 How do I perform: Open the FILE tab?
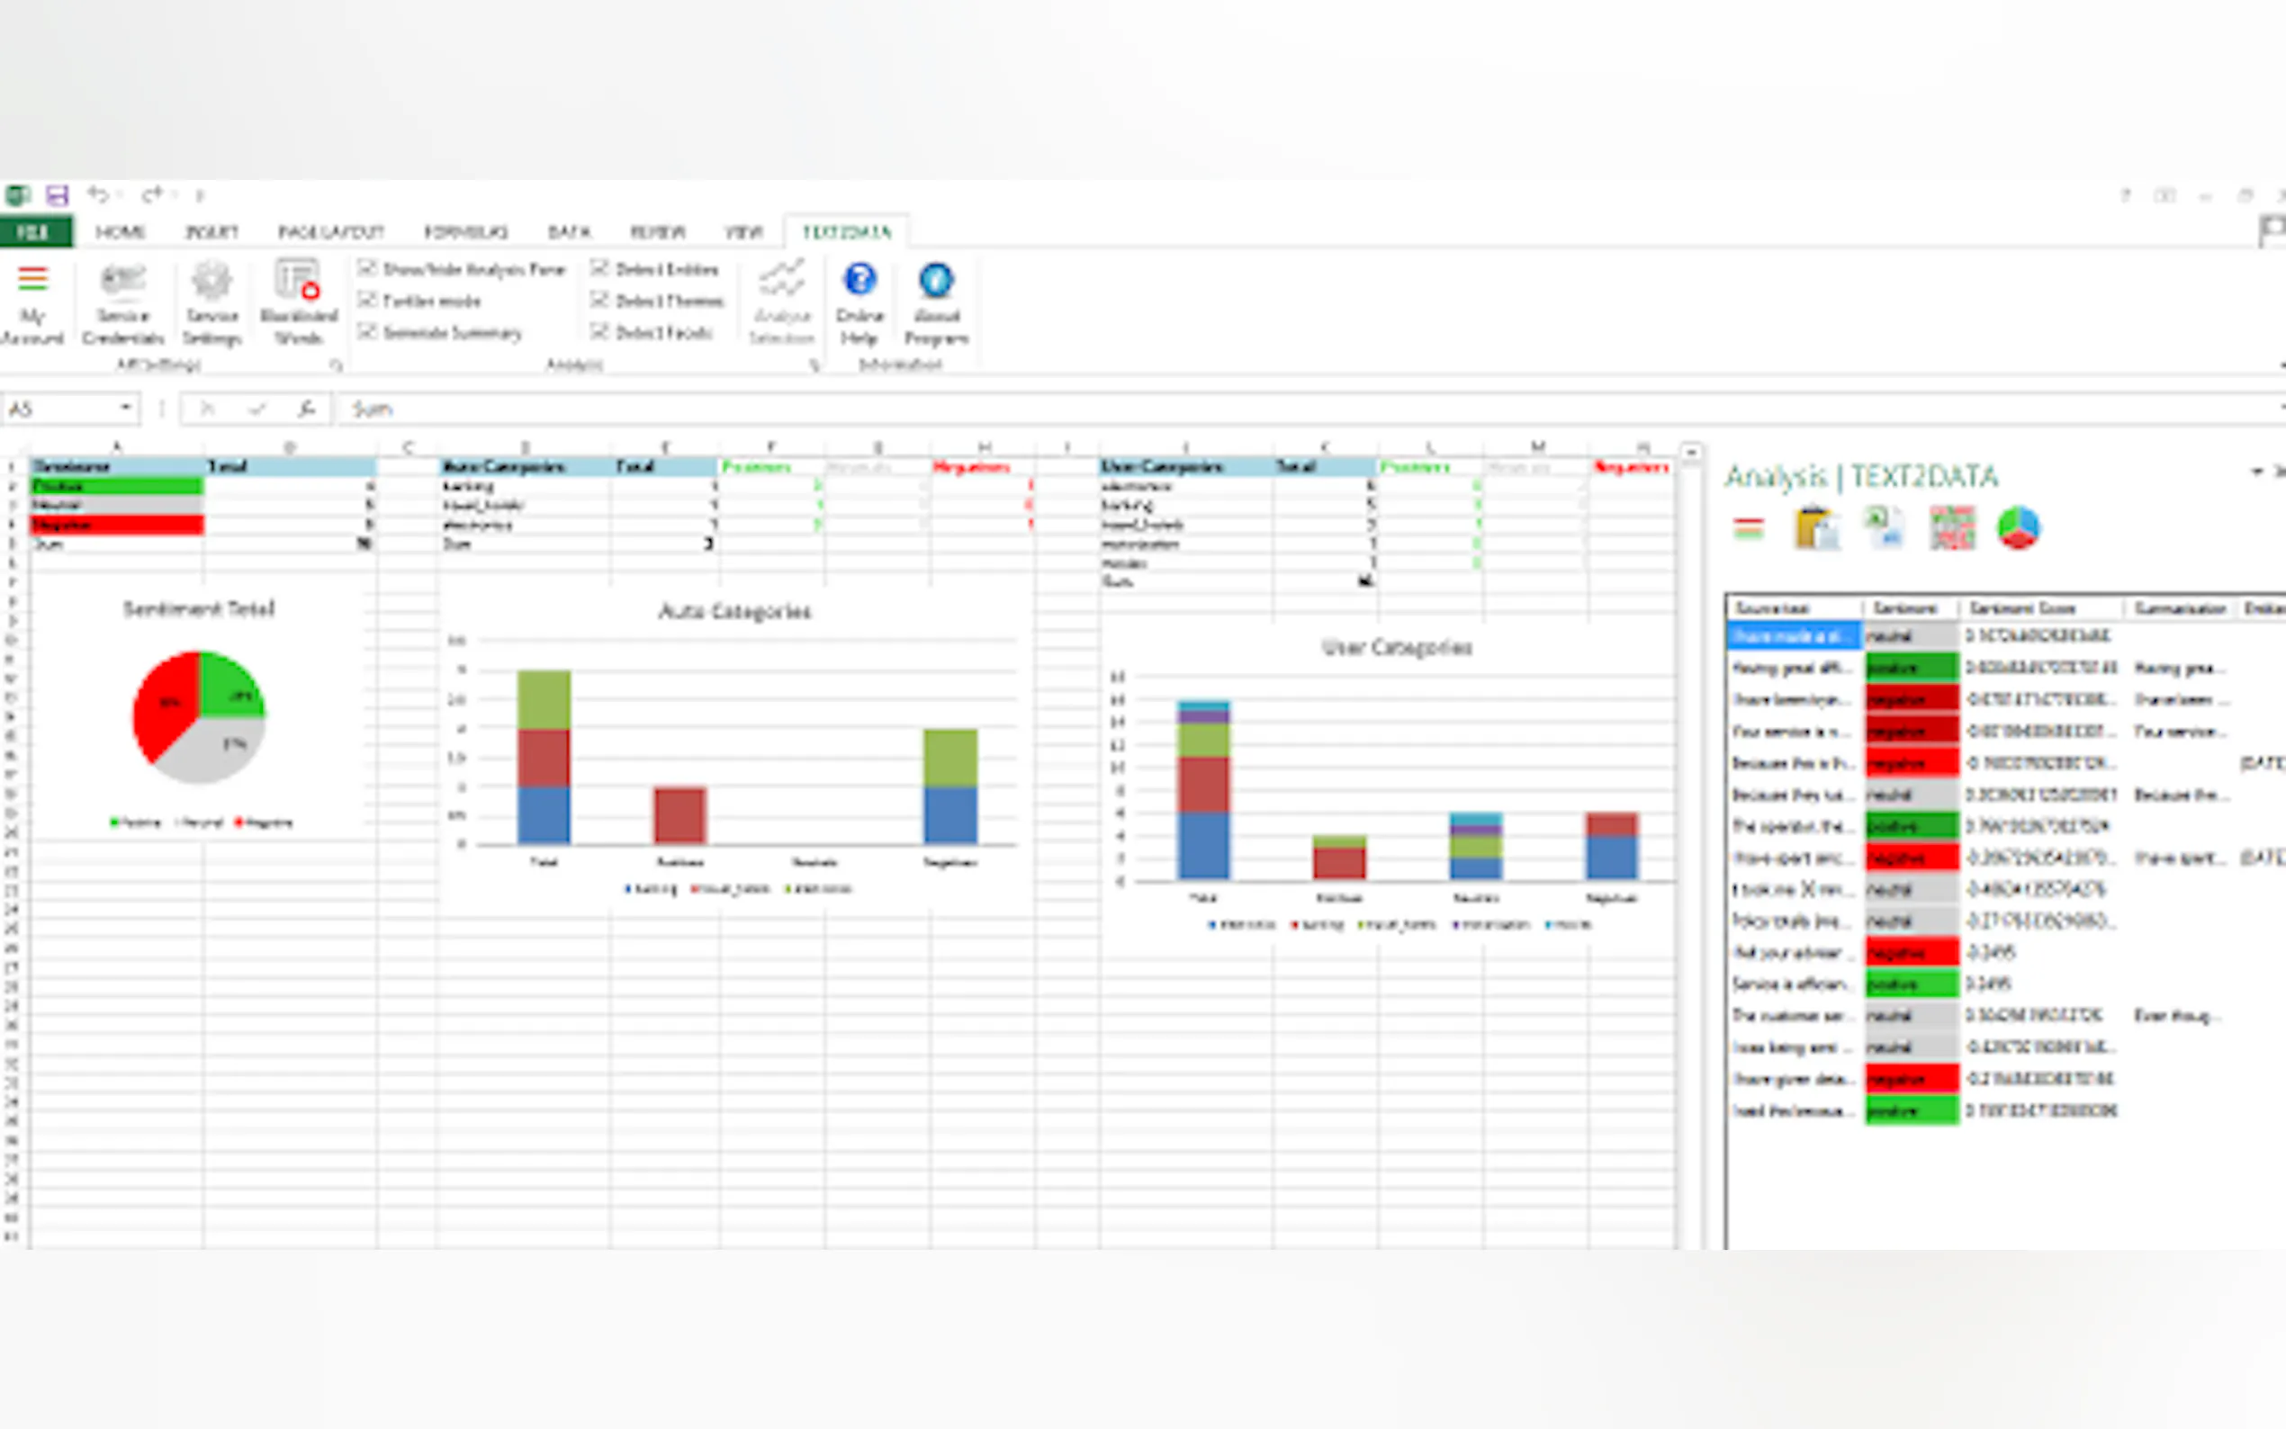[x=34, y=231]
